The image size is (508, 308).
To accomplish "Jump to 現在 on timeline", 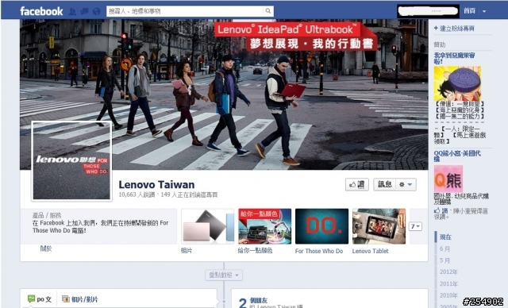I will click(x=445, y=237).
